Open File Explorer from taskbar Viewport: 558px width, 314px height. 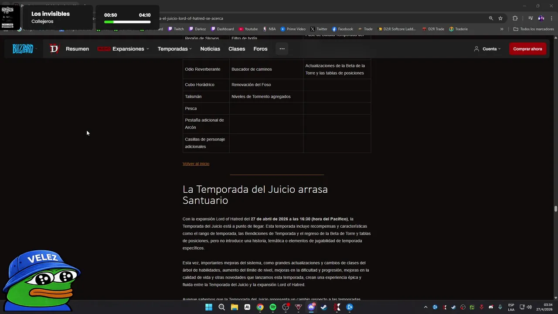click(x=235, y=307)
